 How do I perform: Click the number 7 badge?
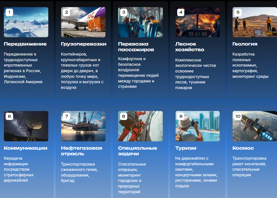[x=66, y=116]
